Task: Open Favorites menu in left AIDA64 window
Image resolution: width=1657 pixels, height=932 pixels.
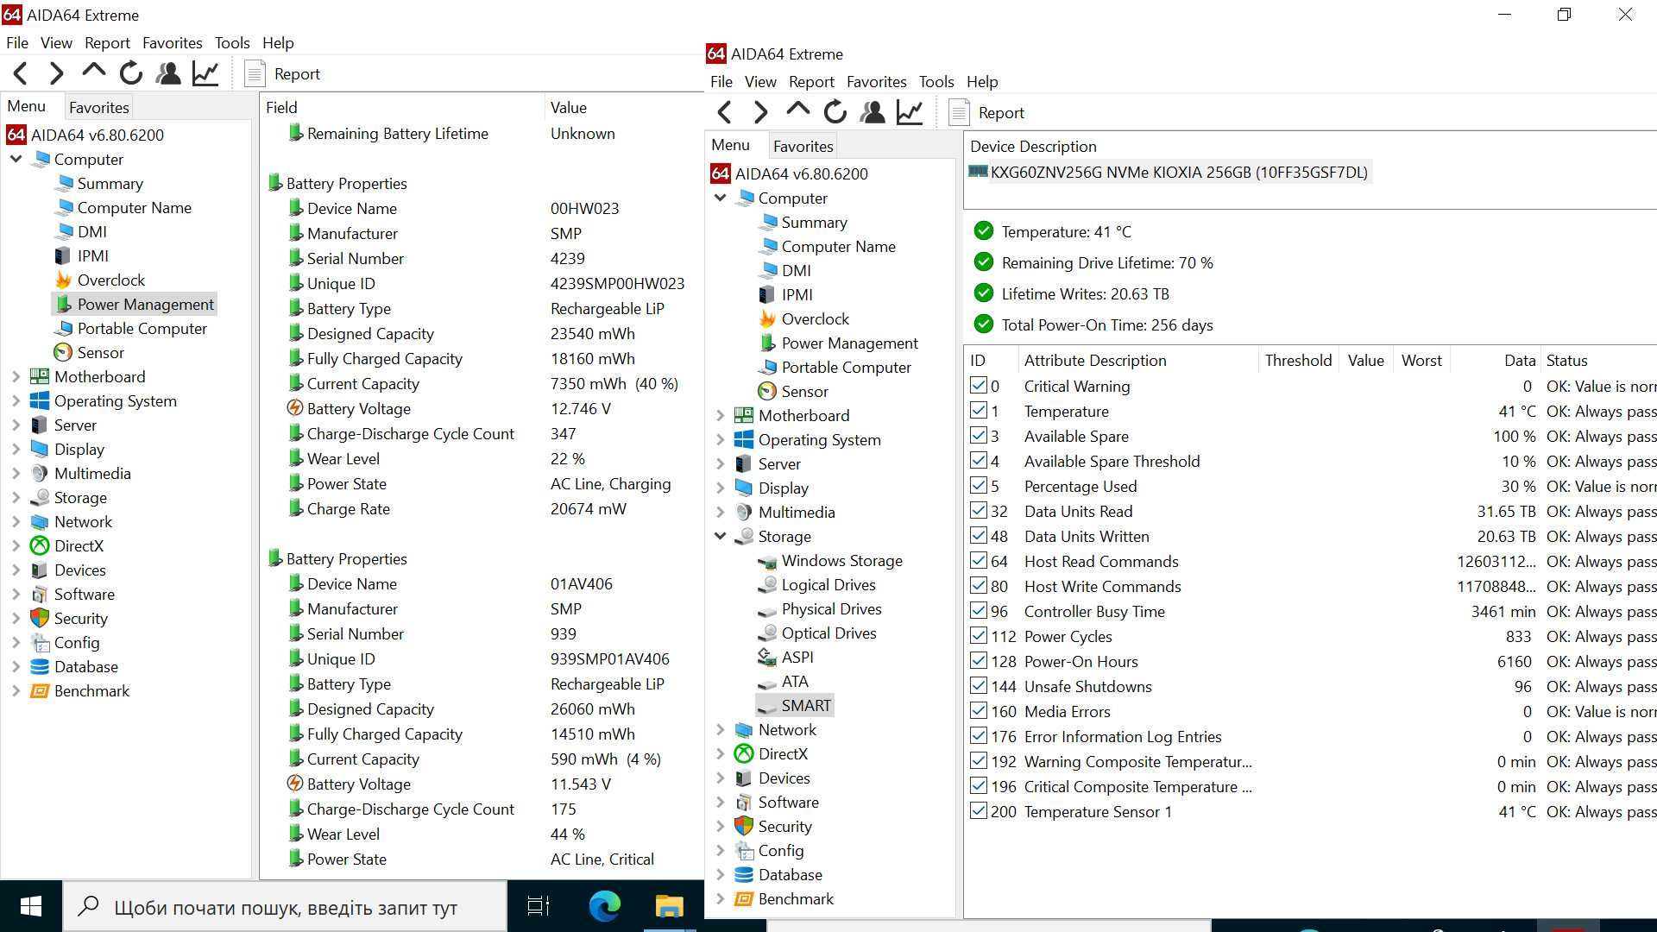Action: coord(173,42)
